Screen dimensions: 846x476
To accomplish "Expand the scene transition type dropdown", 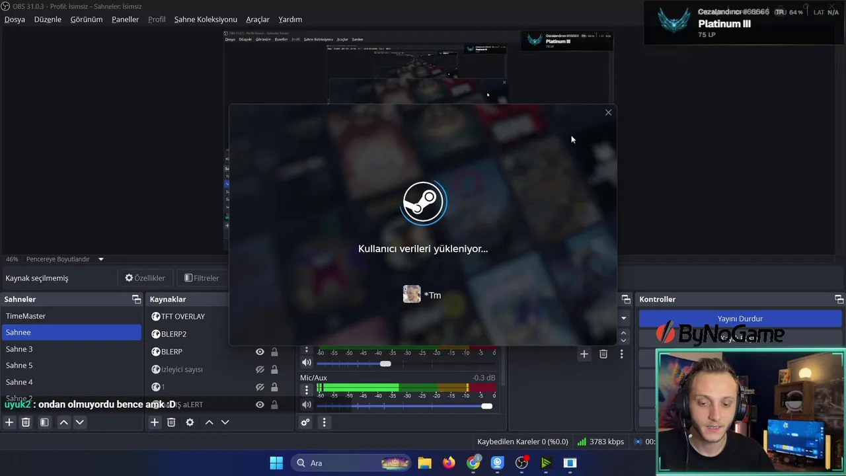I will point(623,318).
